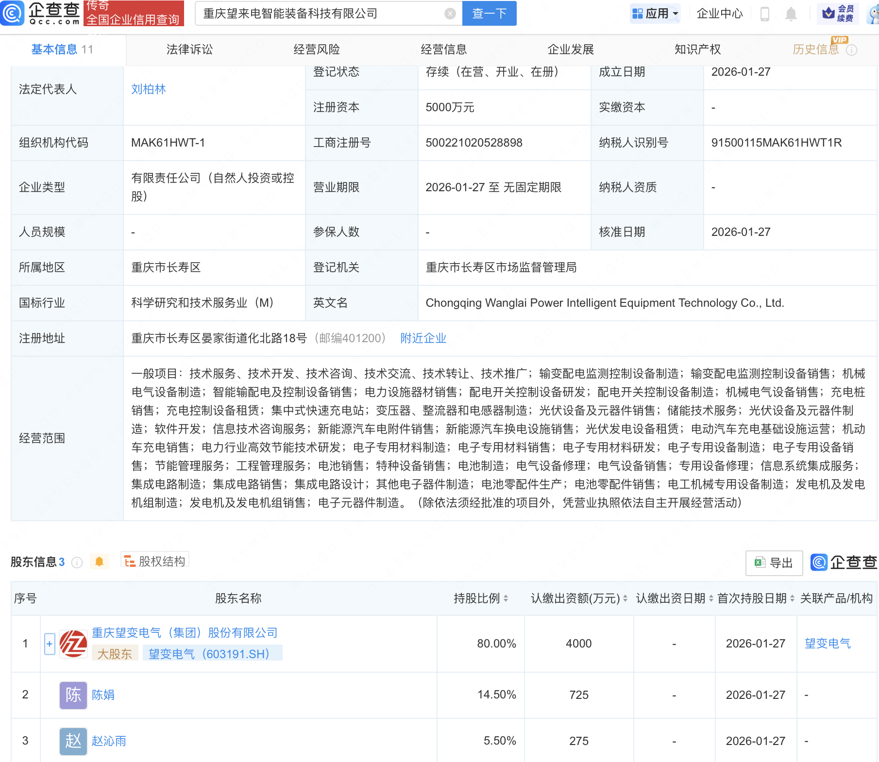Viewport: 879px width, 762px height.
Task: Click the 导出 export button
Action: [x=774, y=563]
